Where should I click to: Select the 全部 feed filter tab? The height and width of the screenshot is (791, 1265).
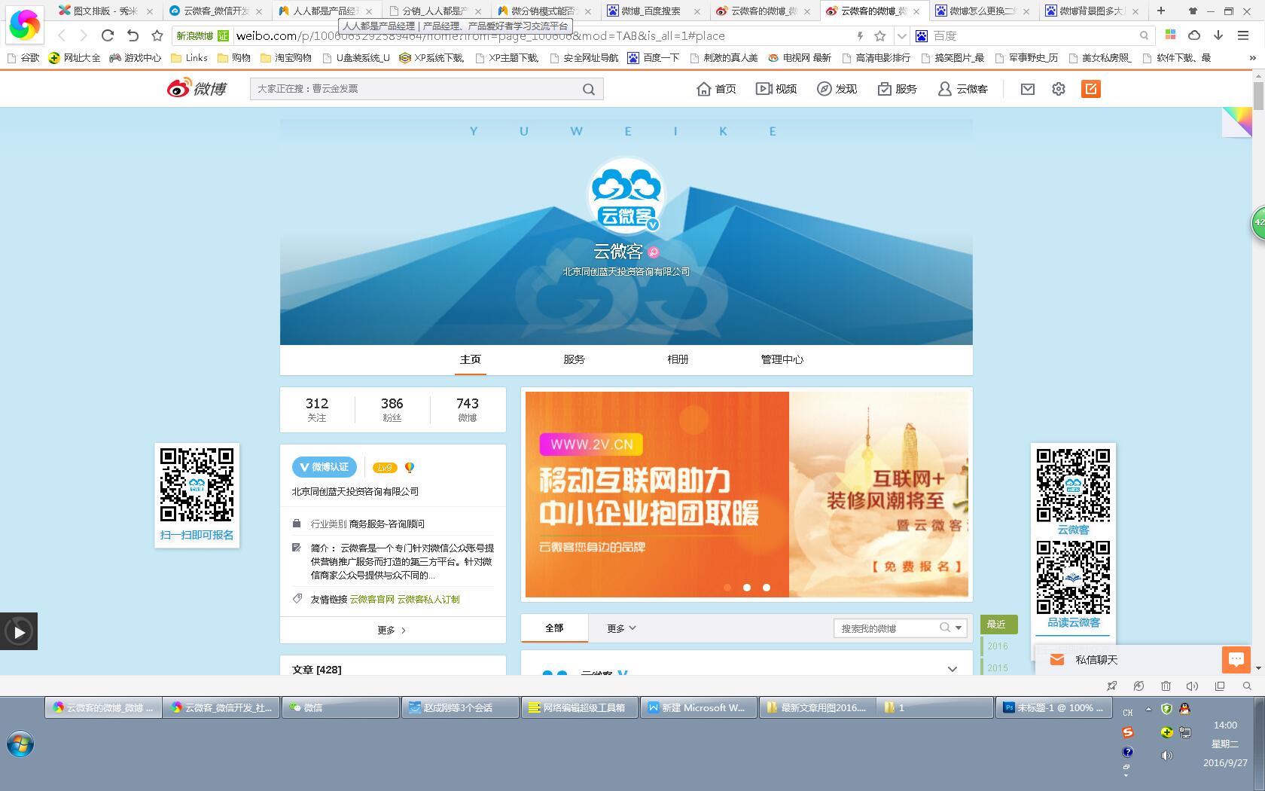point(554,628)
